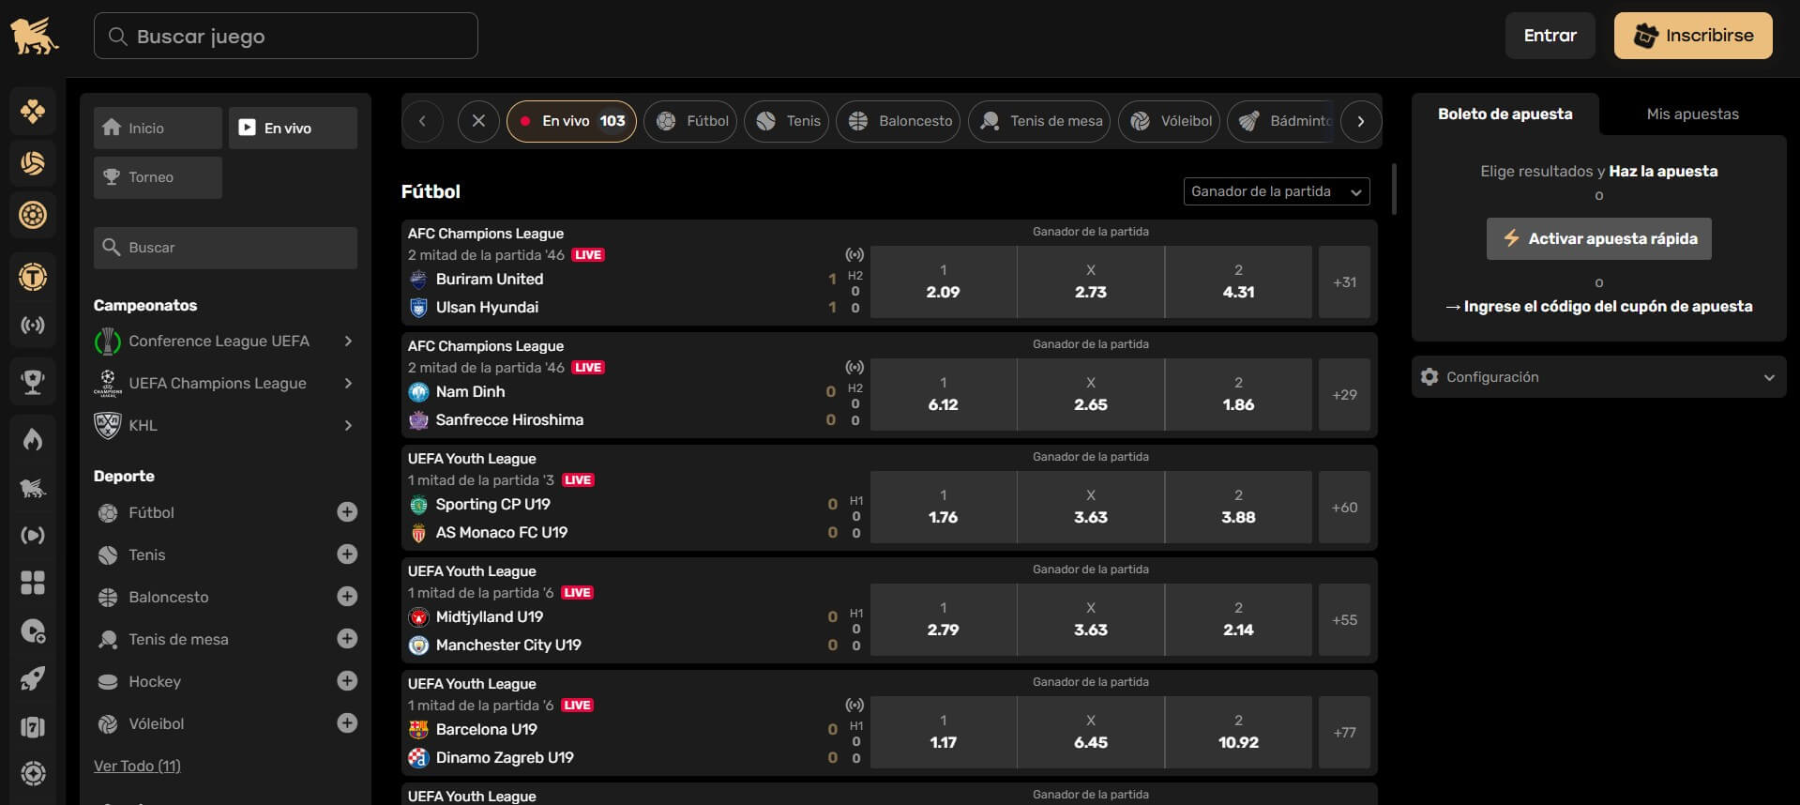The image size is (1800, 805).
Task: Click the KHL league shield icon
Action: (108, 425)
